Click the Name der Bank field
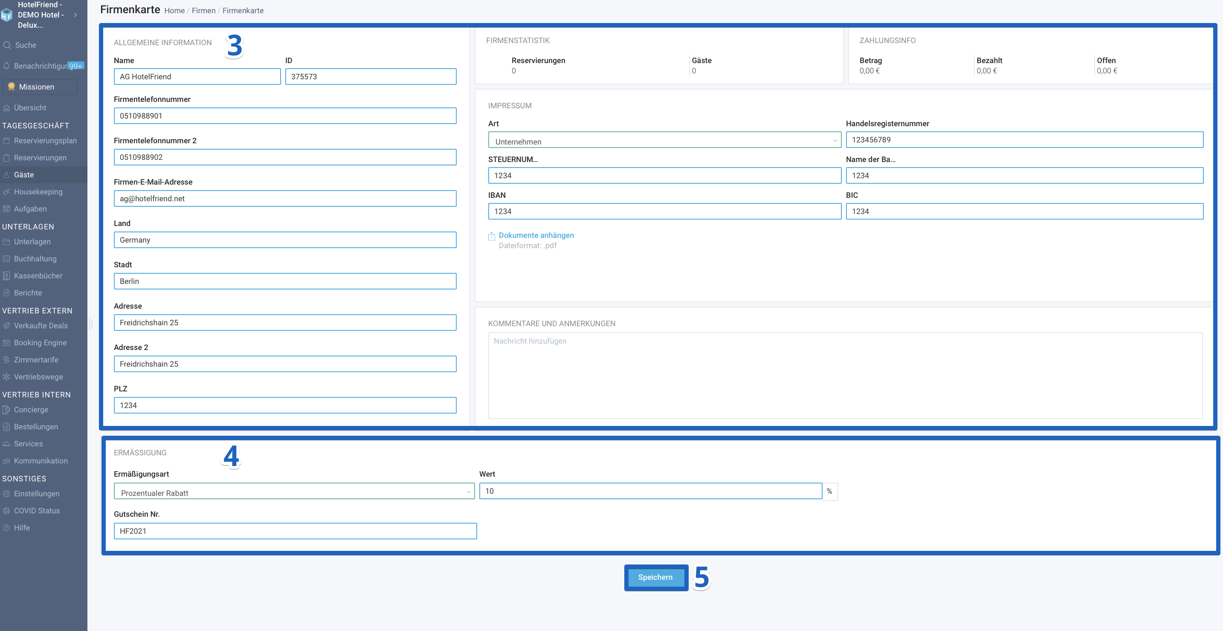The image size is (1223, 631). point(1025,176)
